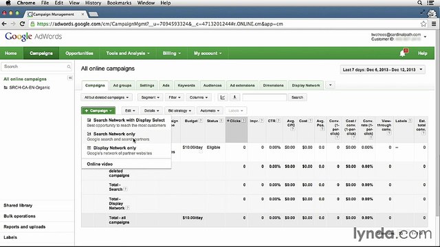Bookmark page with the star icon

tap(423, 24)
